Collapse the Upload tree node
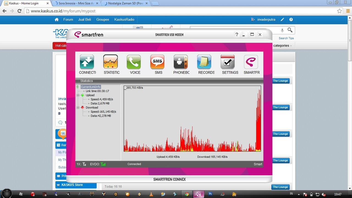The height and width of the screenshot is (198, 352). [x=78, y=95]
